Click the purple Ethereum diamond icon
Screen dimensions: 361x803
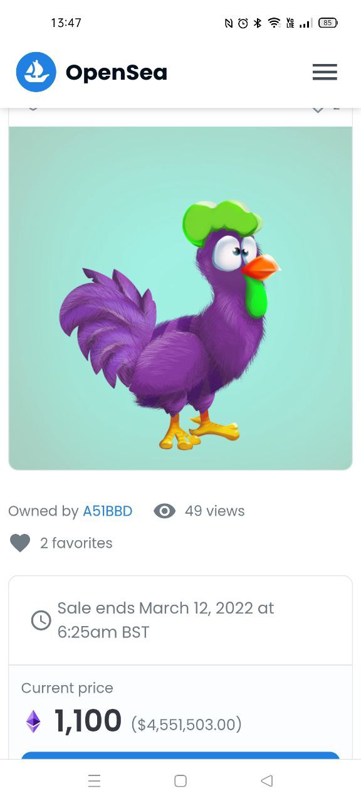33,721
